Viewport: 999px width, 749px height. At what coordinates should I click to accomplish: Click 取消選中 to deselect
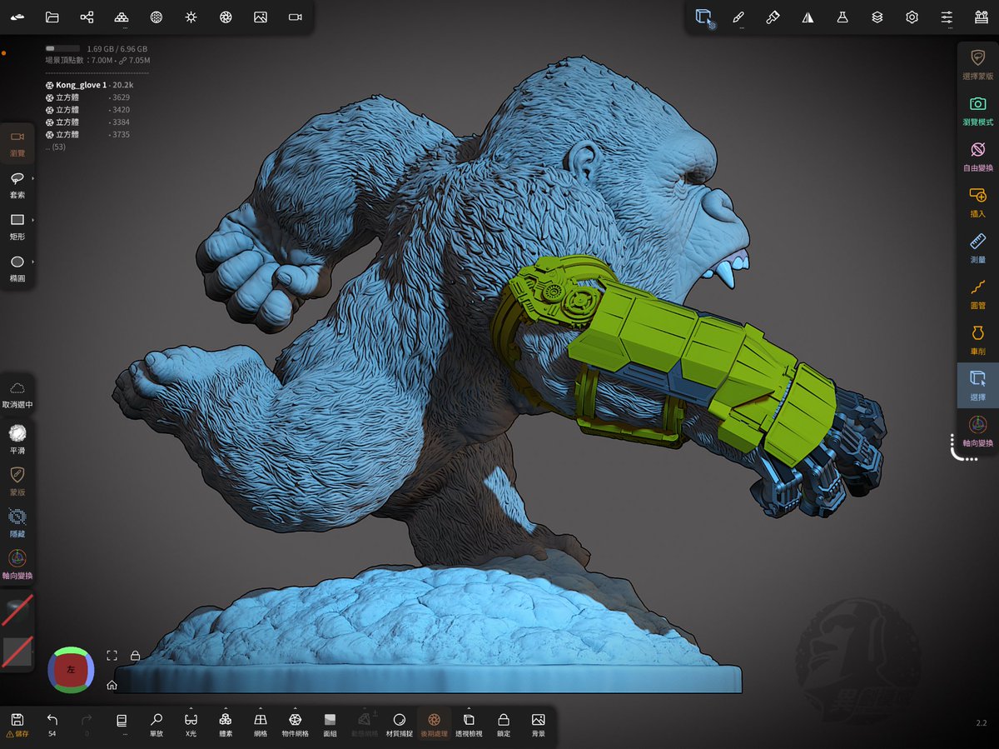[x=17, y=395]
